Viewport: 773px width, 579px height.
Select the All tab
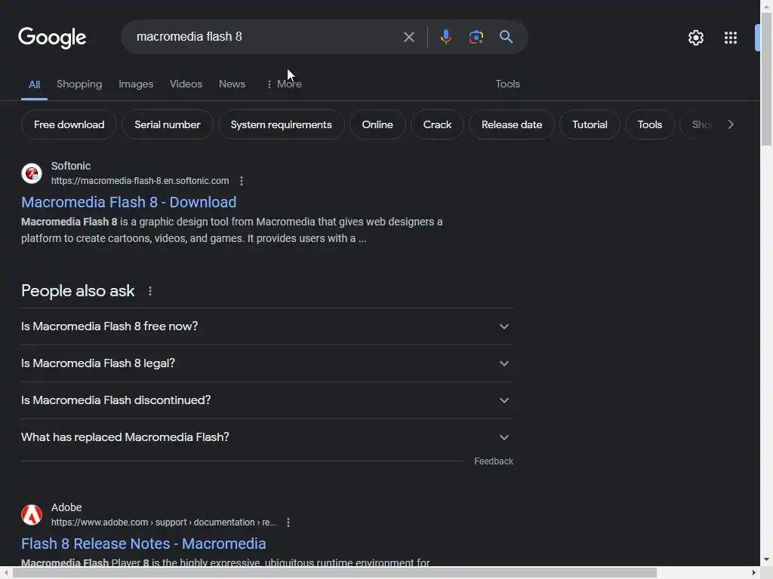(34, 84)
